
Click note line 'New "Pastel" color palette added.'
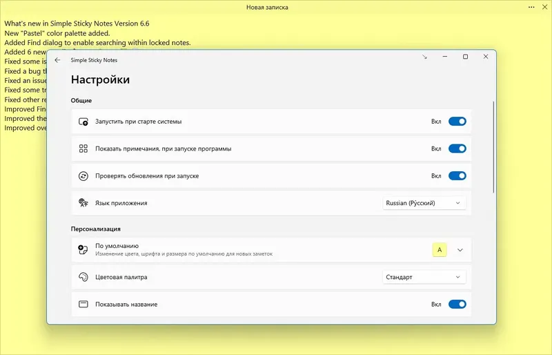tap(57, 33)
